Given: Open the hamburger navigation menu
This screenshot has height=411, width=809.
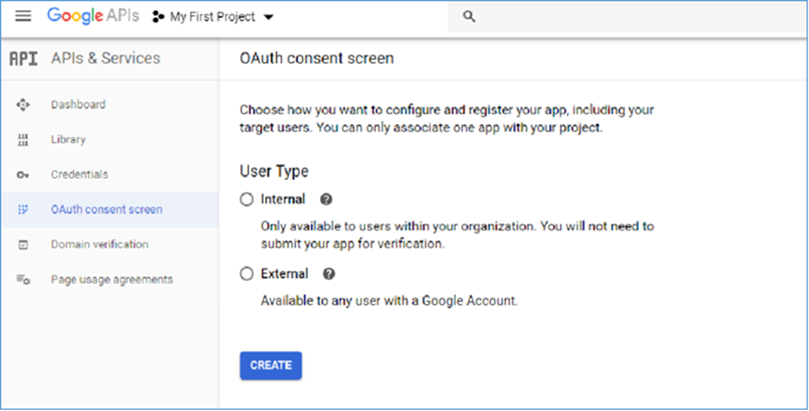Looking at the screenshot, I should coord(23,17).
